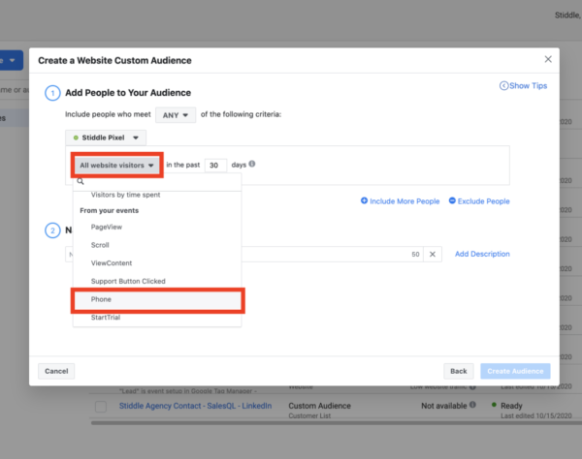Choose the Phone event option
The width and height of the screenshot is (582, 459).
(x=101, y=299)
